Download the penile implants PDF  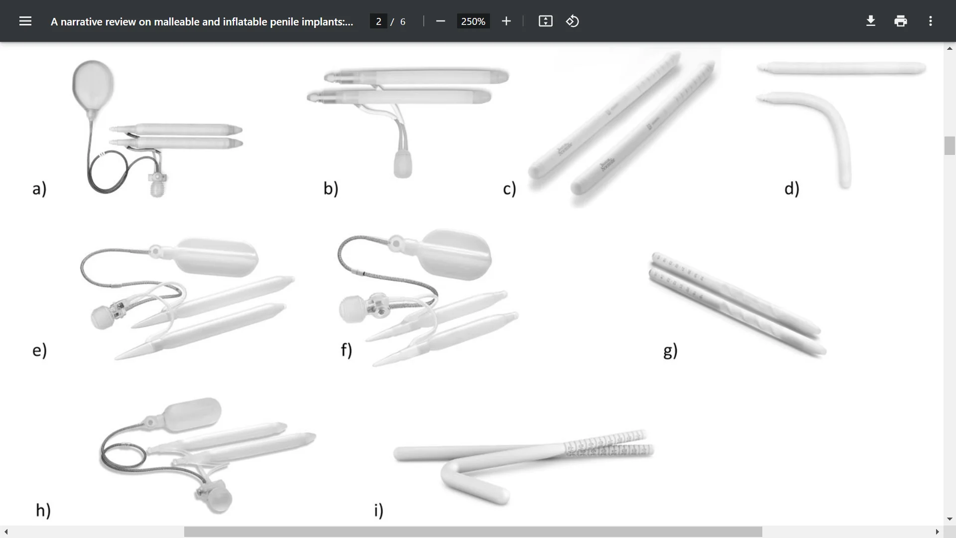coord(870,21)
